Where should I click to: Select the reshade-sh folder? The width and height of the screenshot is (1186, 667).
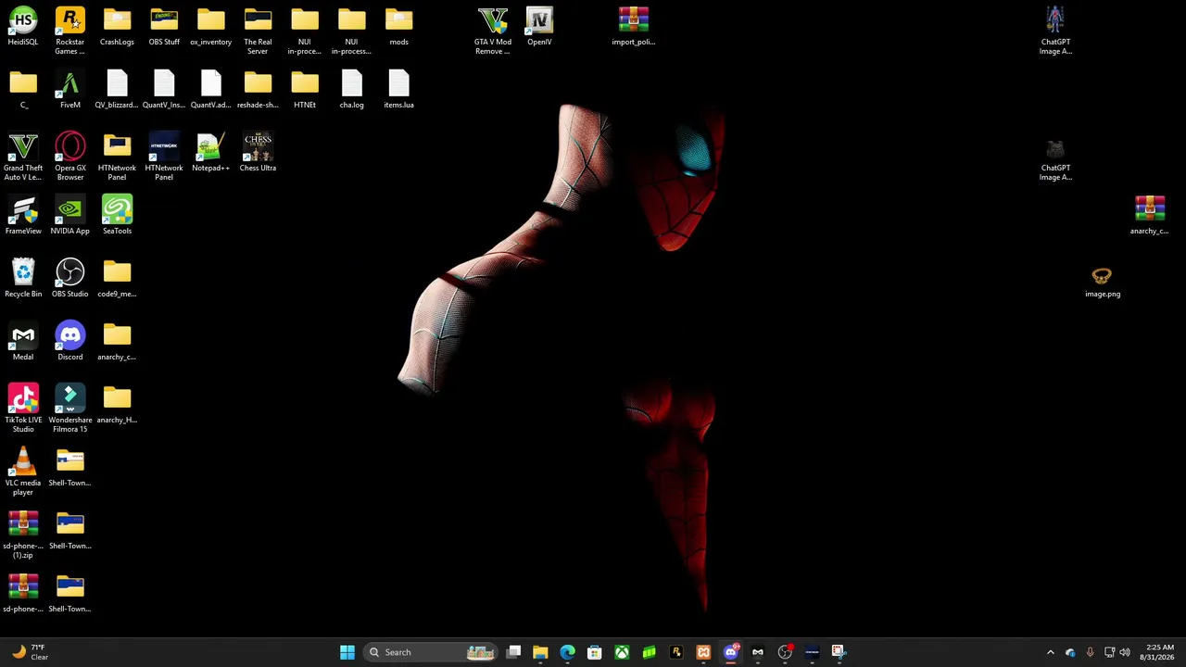(258, 90)
